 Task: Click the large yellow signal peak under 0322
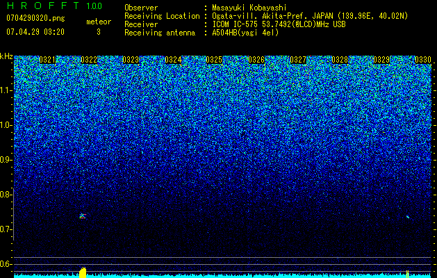[83, 272]
